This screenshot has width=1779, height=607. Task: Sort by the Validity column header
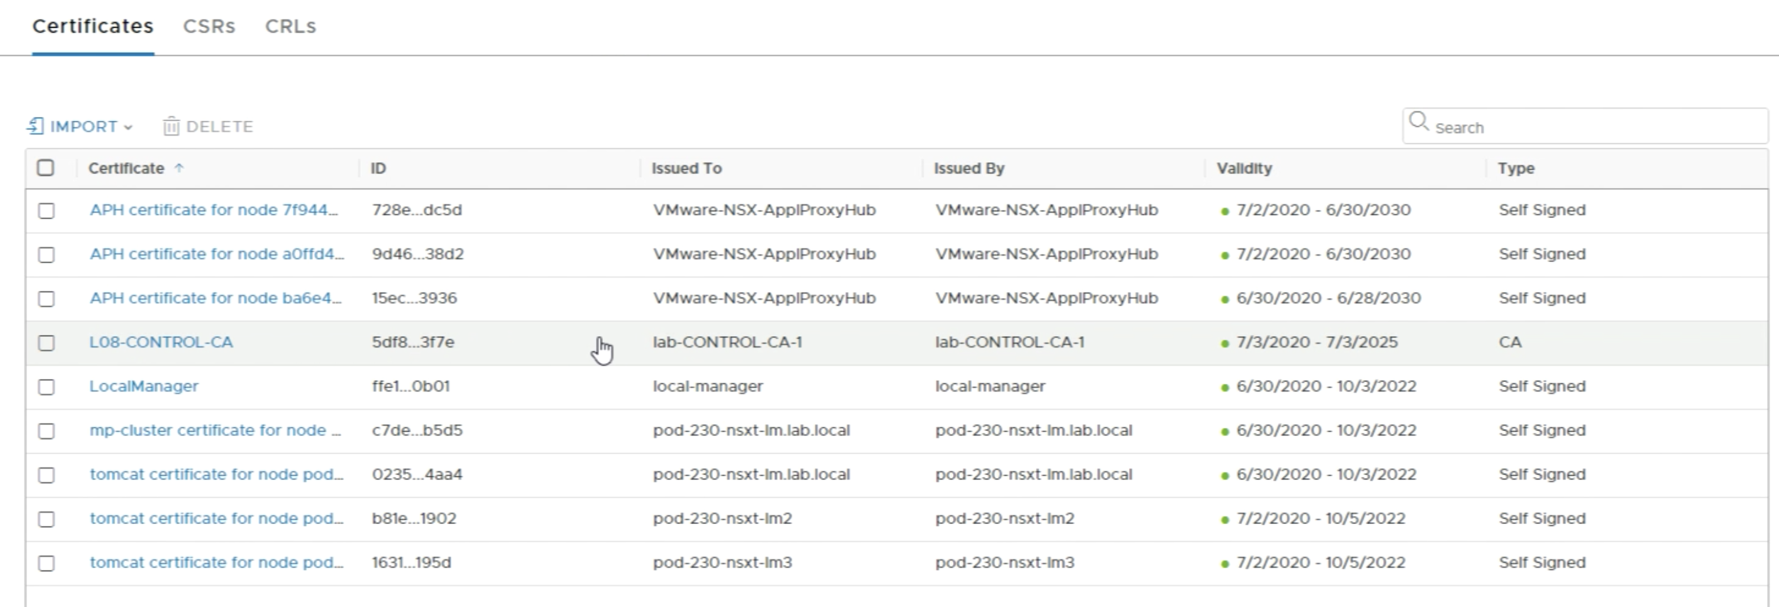click(x=1244, y=168)
